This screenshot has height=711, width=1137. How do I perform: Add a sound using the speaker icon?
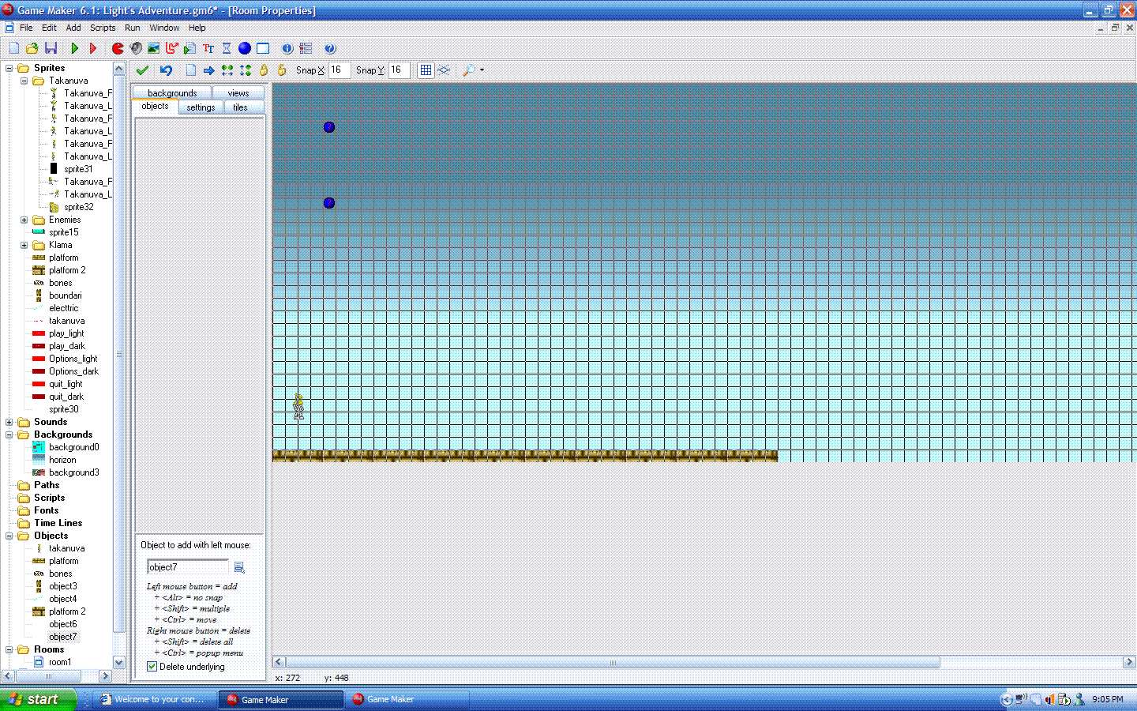click(136, 48)
